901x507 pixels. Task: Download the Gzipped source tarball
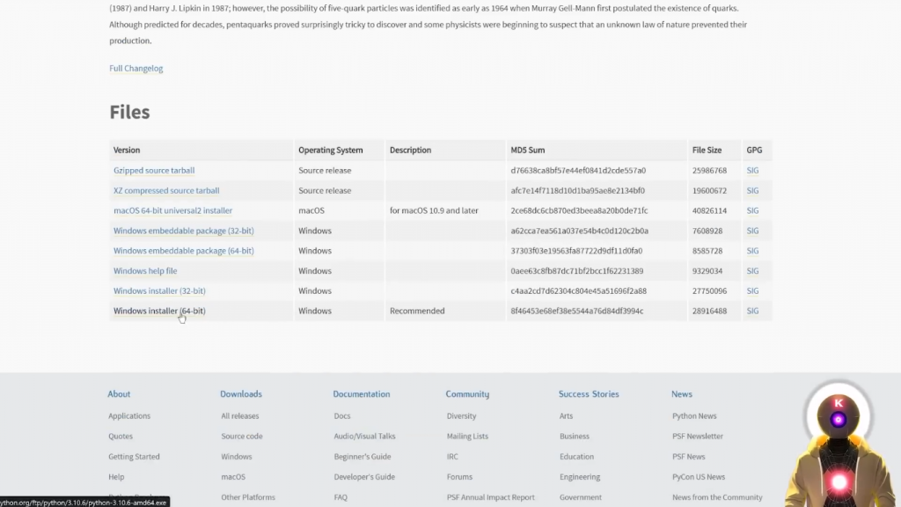click(x=154, y=171)
